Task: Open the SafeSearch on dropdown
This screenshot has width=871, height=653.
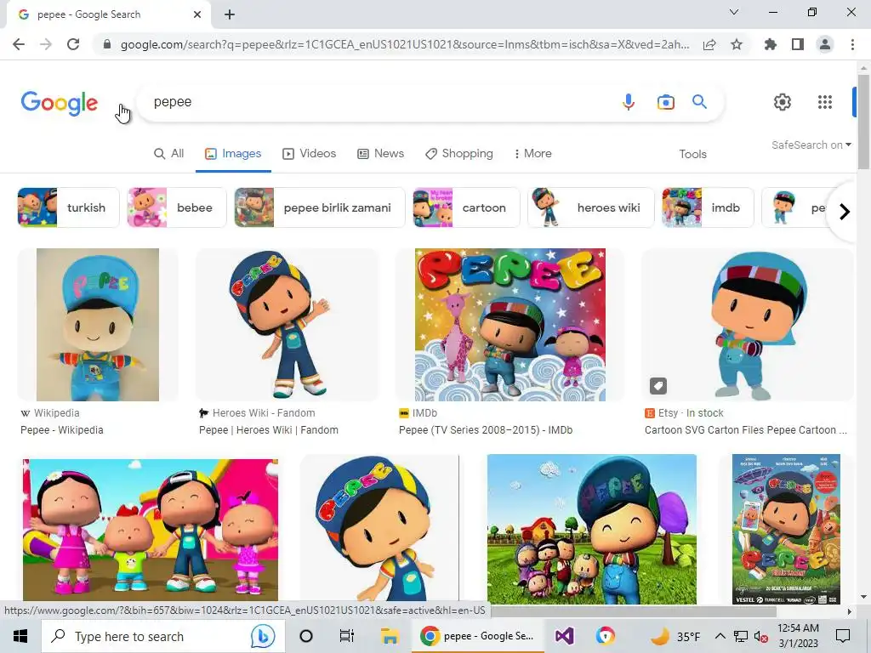Action: (811, 145)
